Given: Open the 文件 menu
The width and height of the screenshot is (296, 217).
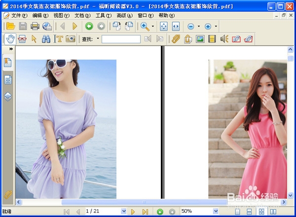Looking at the screenshot, I should click(19, 16).
